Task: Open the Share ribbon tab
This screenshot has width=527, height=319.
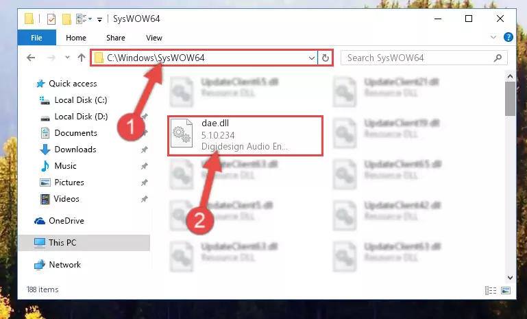Action: [116, 38]
